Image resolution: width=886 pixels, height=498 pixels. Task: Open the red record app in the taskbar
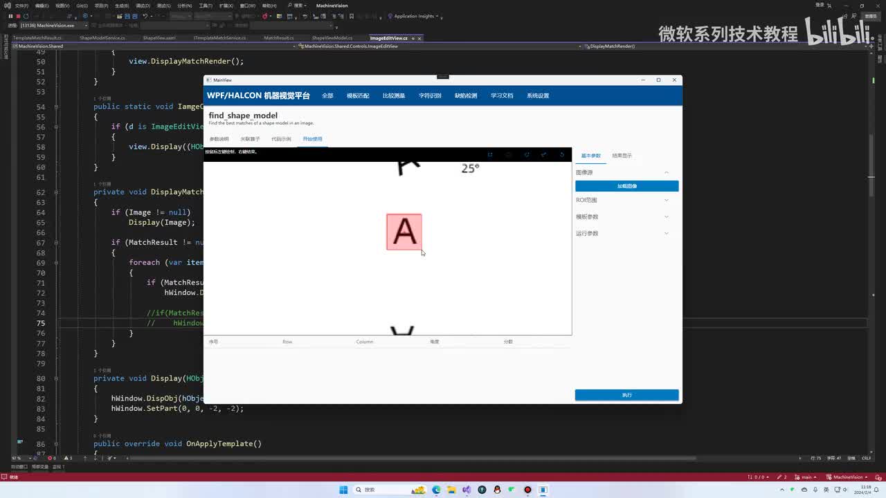click(x=527, y=490)
